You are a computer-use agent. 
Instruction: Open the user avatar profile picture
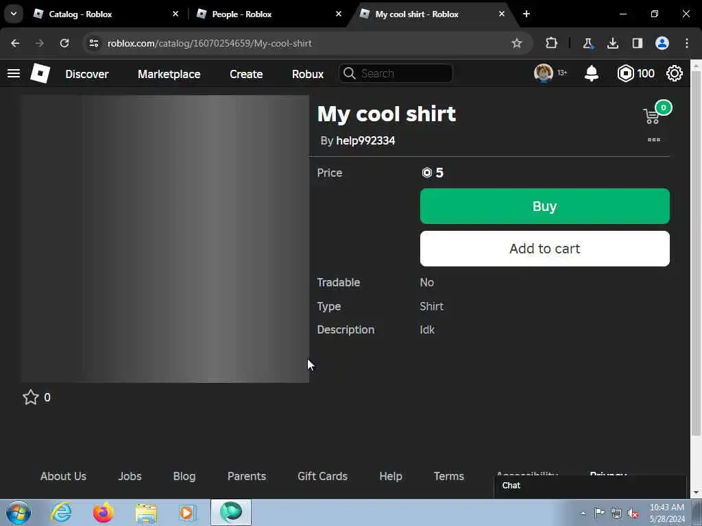coord(544,73)
